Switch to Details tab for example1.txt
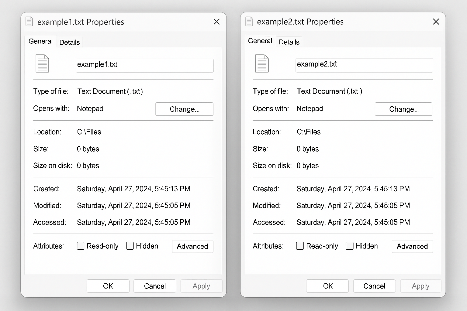467x311 pixels. [x=69, y=42]
